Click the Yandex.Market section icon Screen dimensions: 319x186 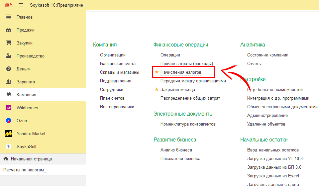pyautogui.click(x=9, y=134)
